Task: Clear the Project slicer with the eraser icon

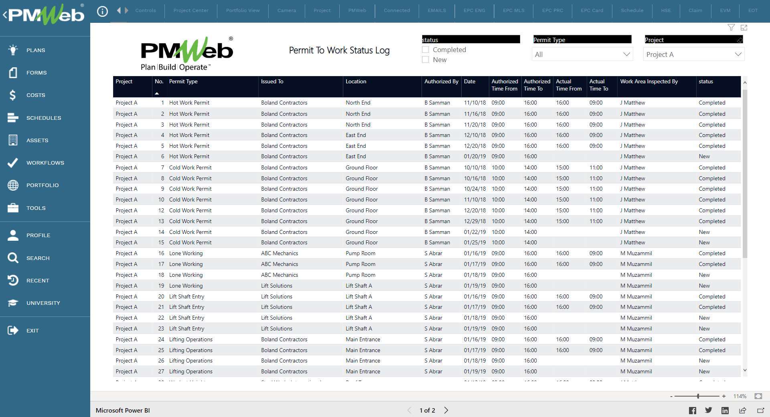Action: click(x=740, y=40)
